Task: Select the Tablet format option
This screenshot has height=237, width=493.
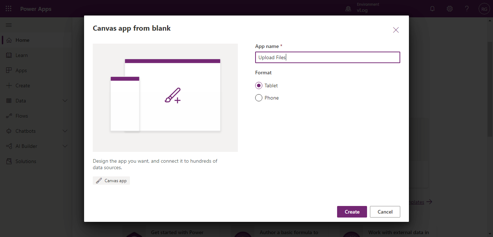Action: 258,85
